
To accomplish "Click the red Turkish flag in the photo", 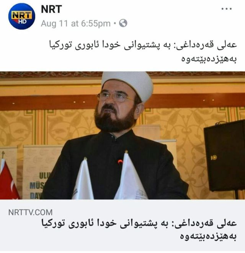I will [8, 179].
